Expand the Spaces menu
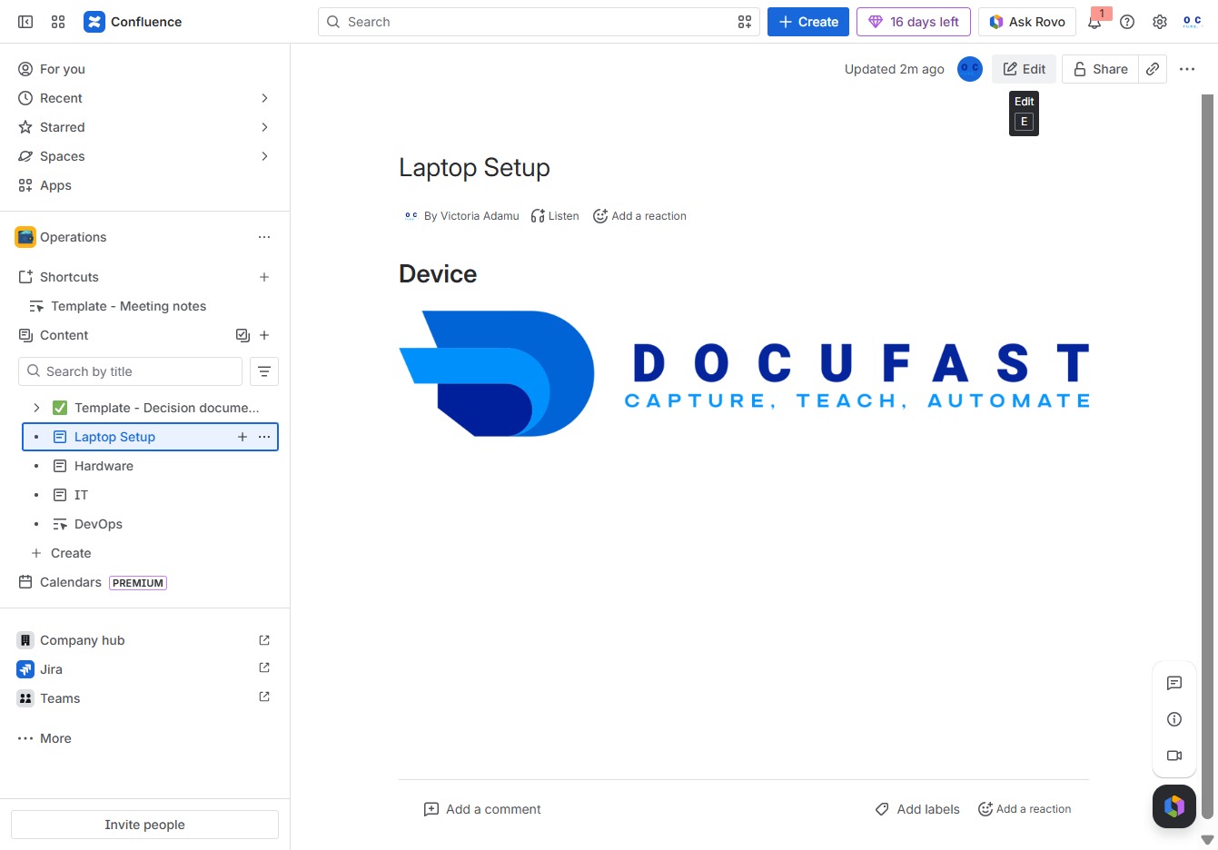The height and width of the screenshot is (850, 1218). coord(264,156)
